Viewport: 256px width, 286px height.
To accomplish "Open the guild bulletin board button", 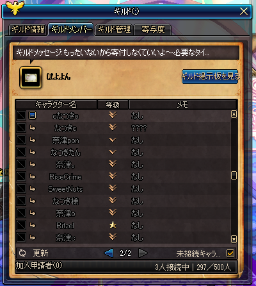I will [210, 76].
